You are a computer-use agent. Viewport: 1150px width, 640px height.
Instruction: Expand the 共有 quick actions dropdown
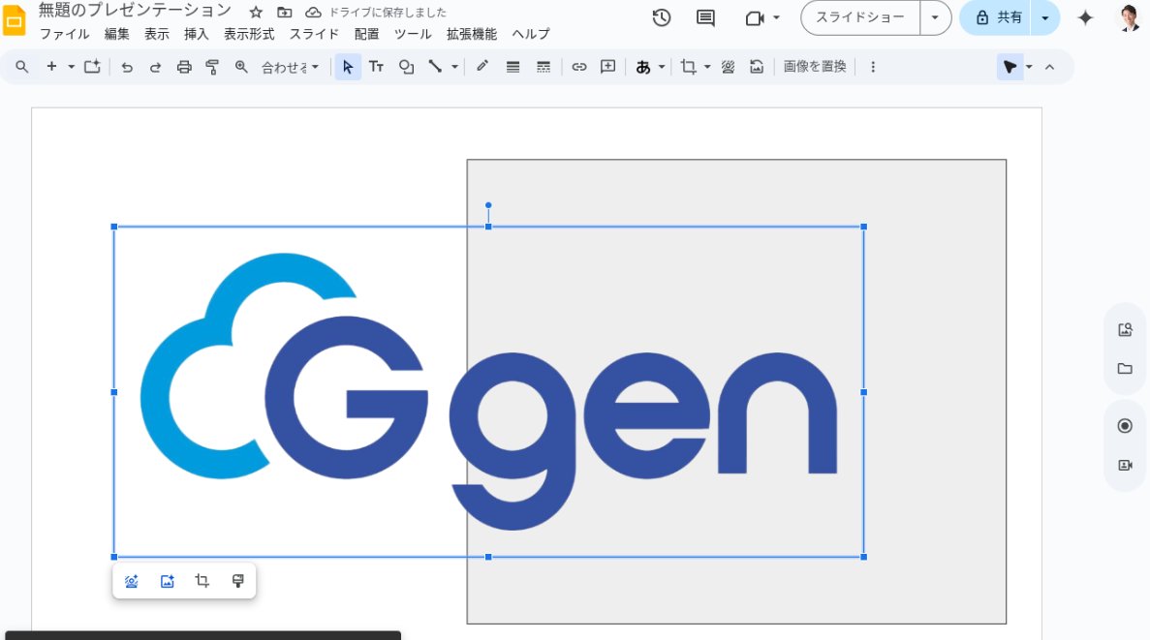(x=1045, y=17)
